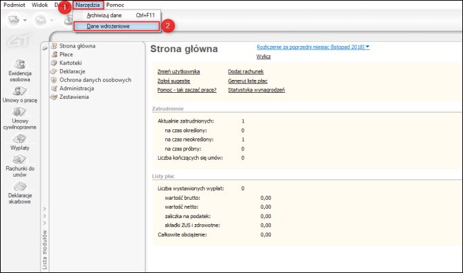Click the Zestawienia tree icon
Image resolution: width=463 pixels, height=273 pixels.
54,97
